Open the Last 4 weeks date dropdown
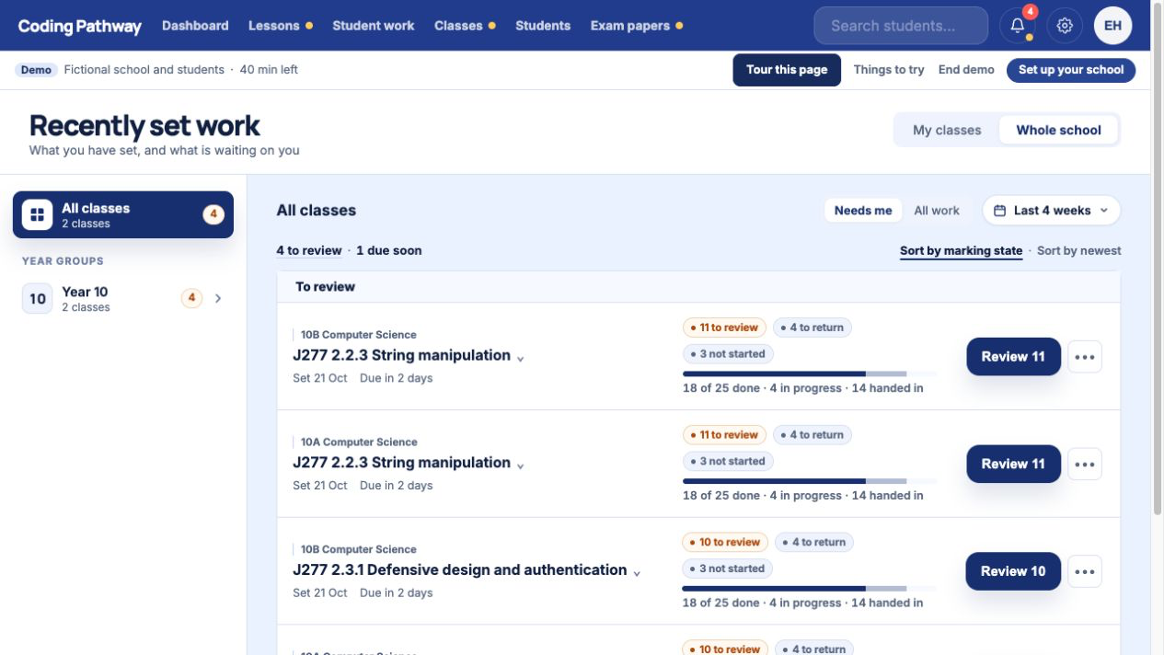The height and width of the screenshot is (655, 1164). click(1052, 211)
